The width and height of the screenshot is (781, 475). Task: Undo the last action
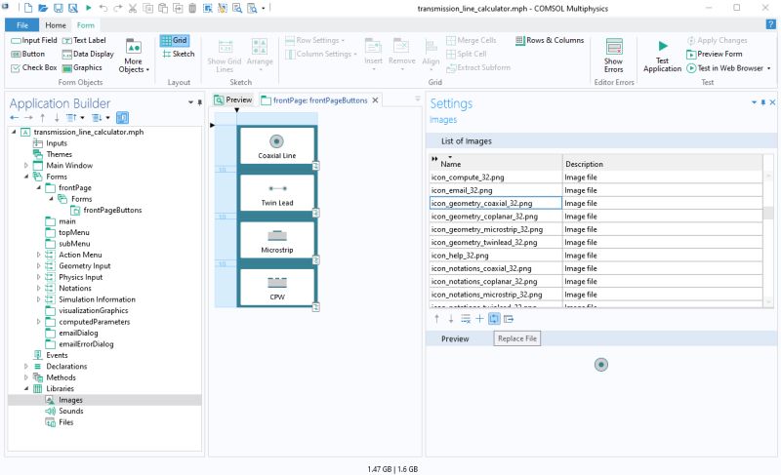click(x=103, y=8)
